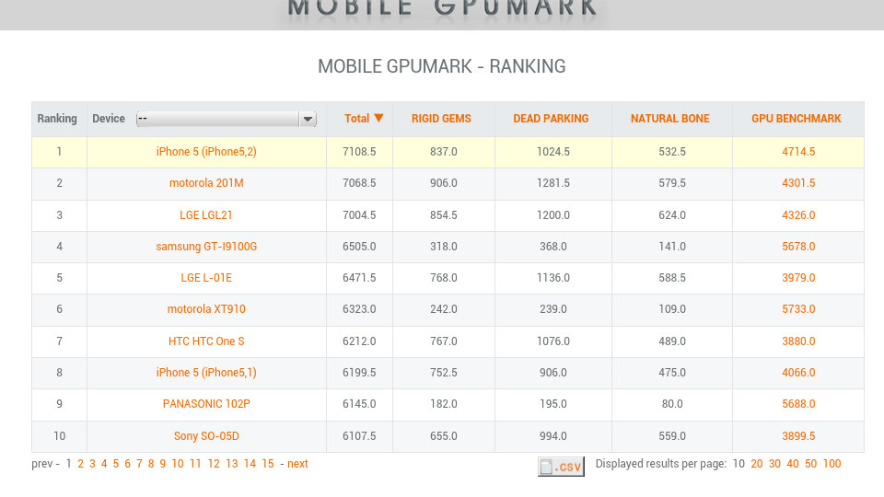Click Total score 7068.5 cell
This screenshot has width=884, height=497.
359,183
